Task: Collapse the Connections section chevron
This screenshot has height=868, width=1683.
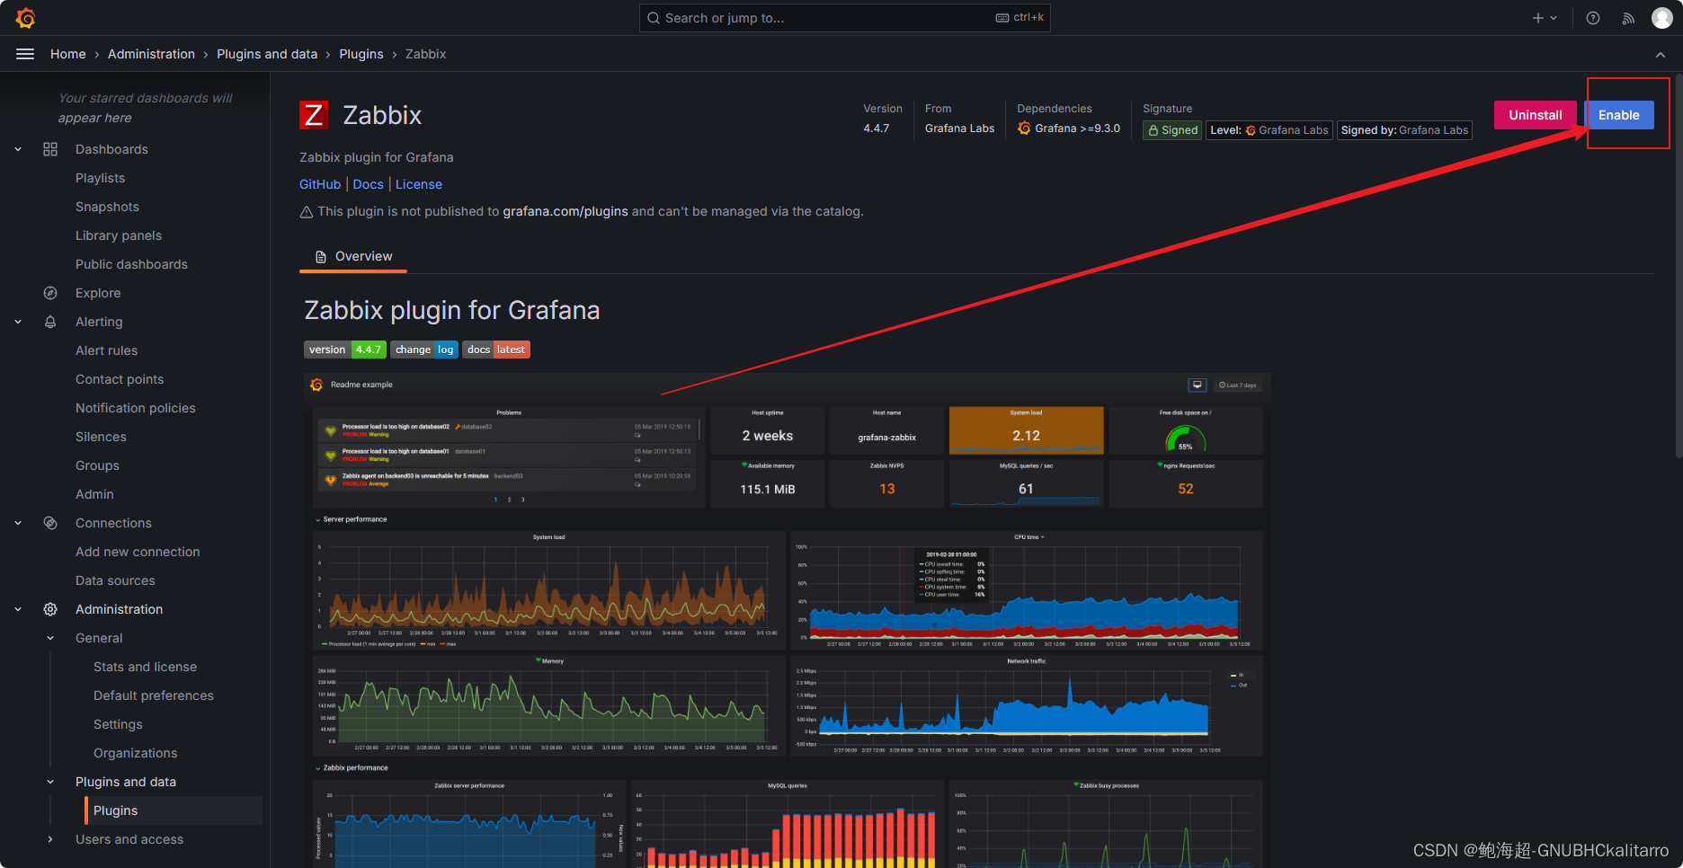Action: [18, 523]
